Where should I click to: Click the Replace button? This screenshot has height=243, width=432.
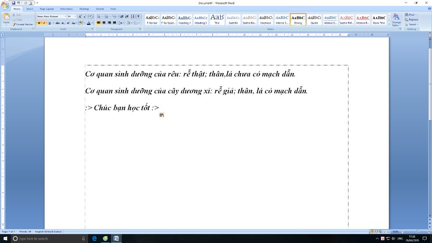pyautogui.click(x=412, y=19)
